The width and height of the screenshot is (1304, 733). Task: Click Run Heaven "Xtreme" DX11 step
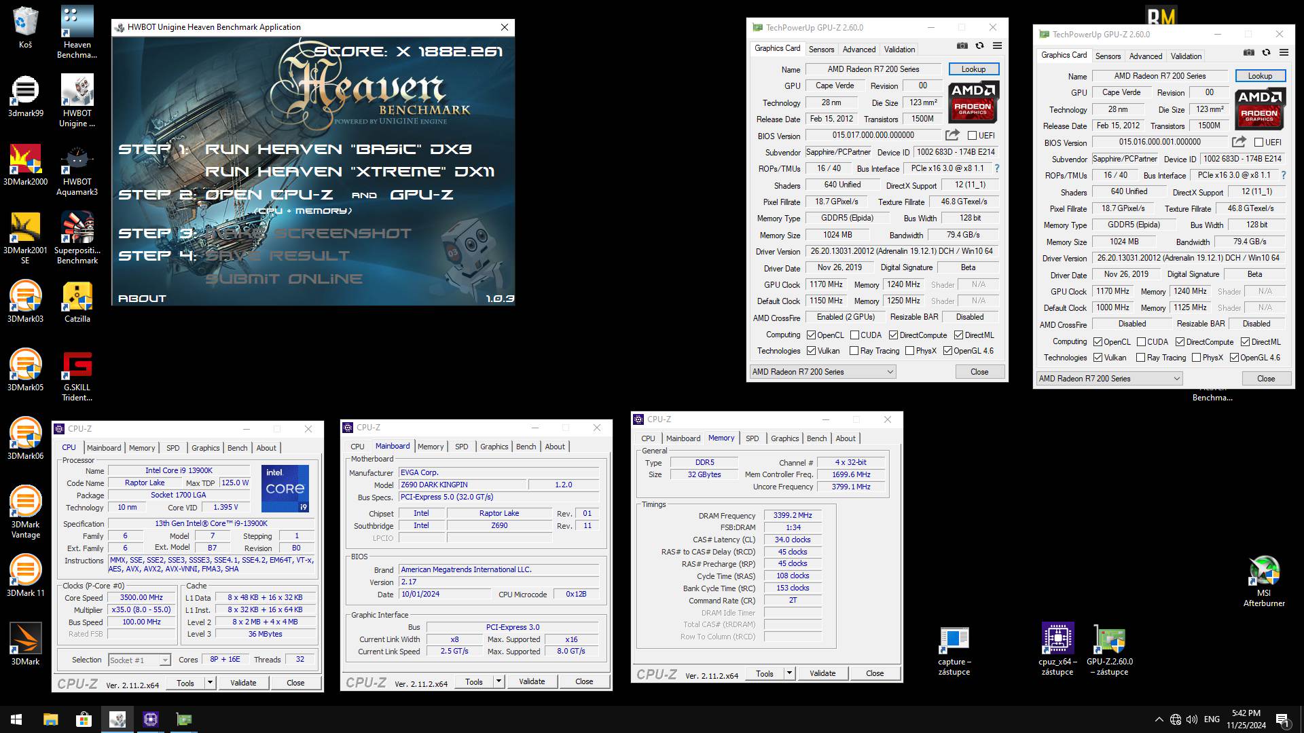point(350,172)
